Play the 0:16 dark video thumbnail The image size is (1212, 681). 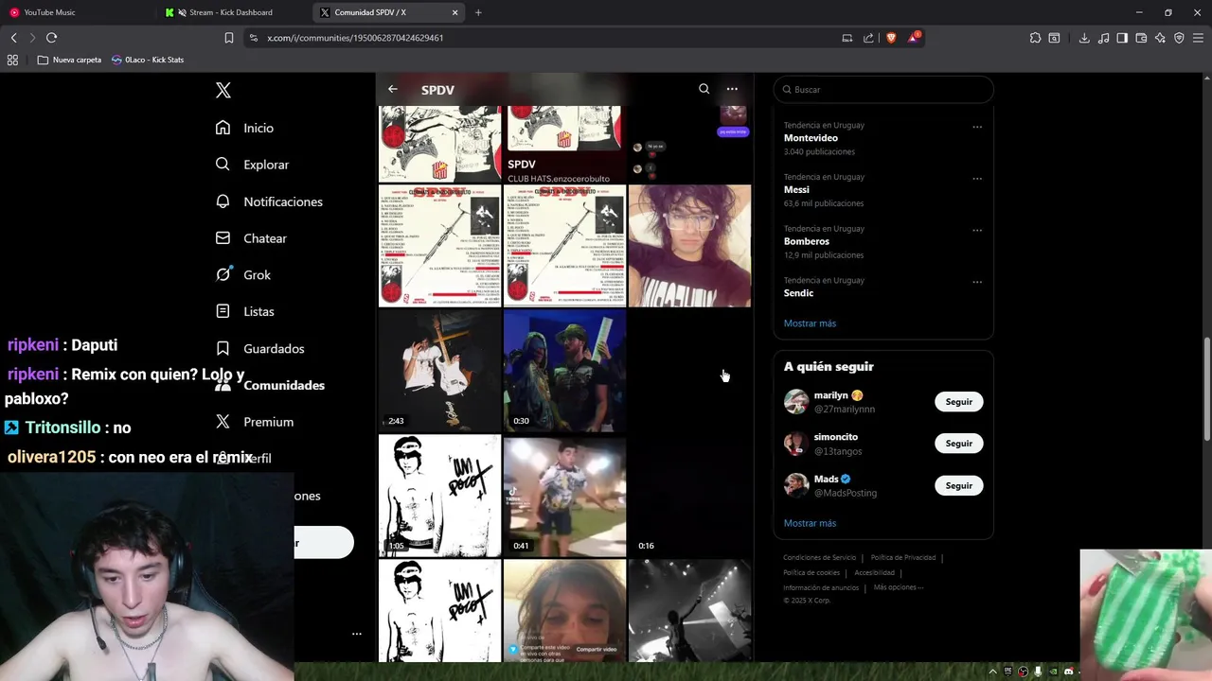tap(689, 496)
